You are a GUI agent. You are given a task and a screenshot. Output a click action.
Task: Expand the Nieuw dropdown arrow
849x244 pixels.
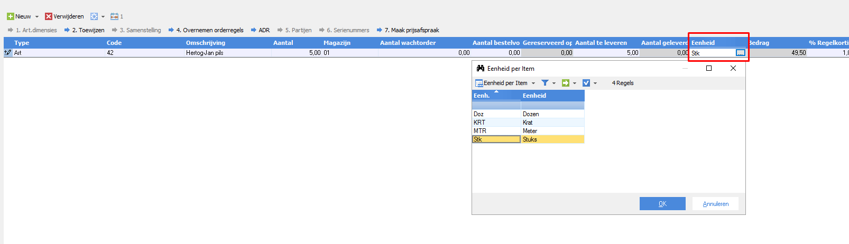pos(37,17)
